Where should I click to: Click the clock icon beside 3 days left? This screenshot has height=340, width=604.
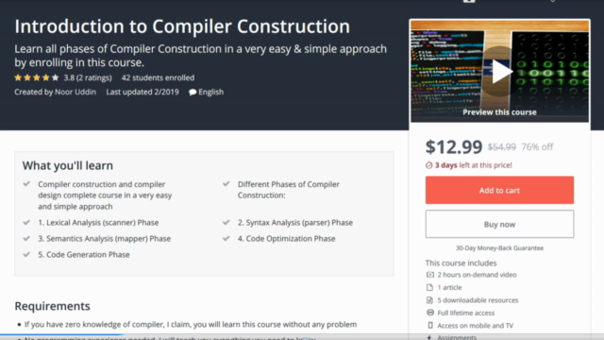point(429,165)
